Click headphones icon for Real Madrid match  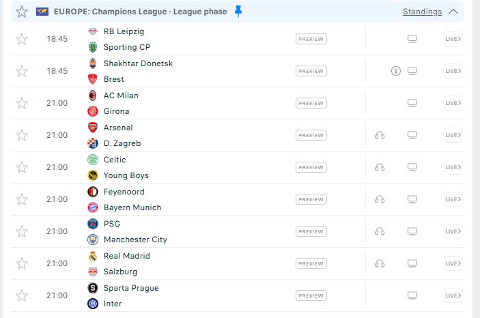tap(379, 263)
